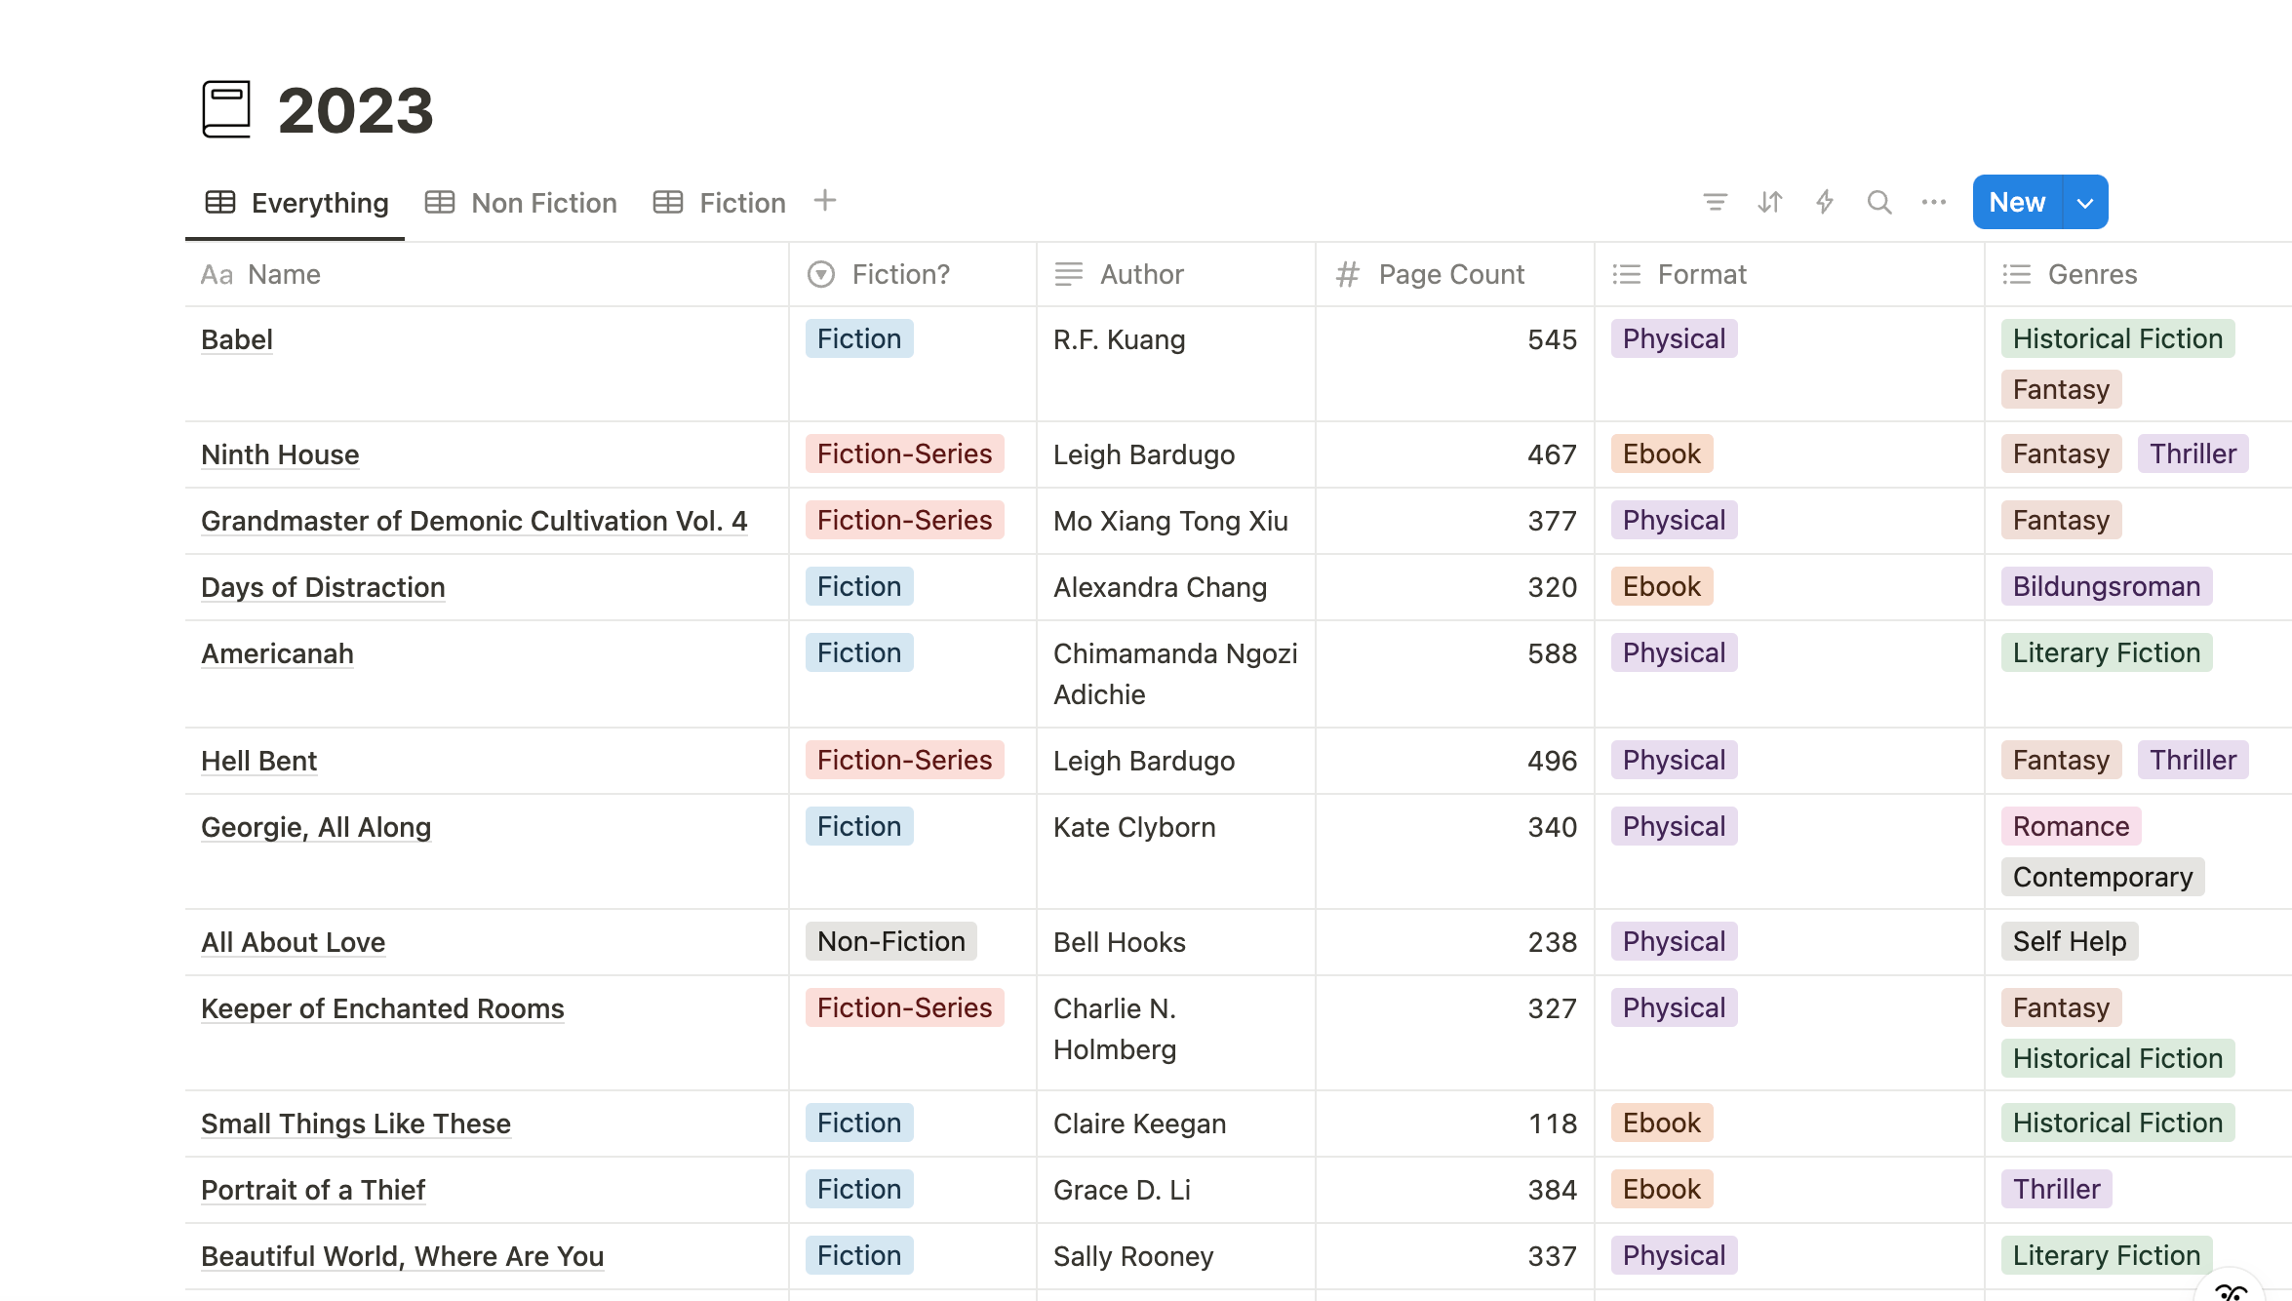Click the page count 545 cell
2292x1301 pixels.
(x=1455, y=364)
